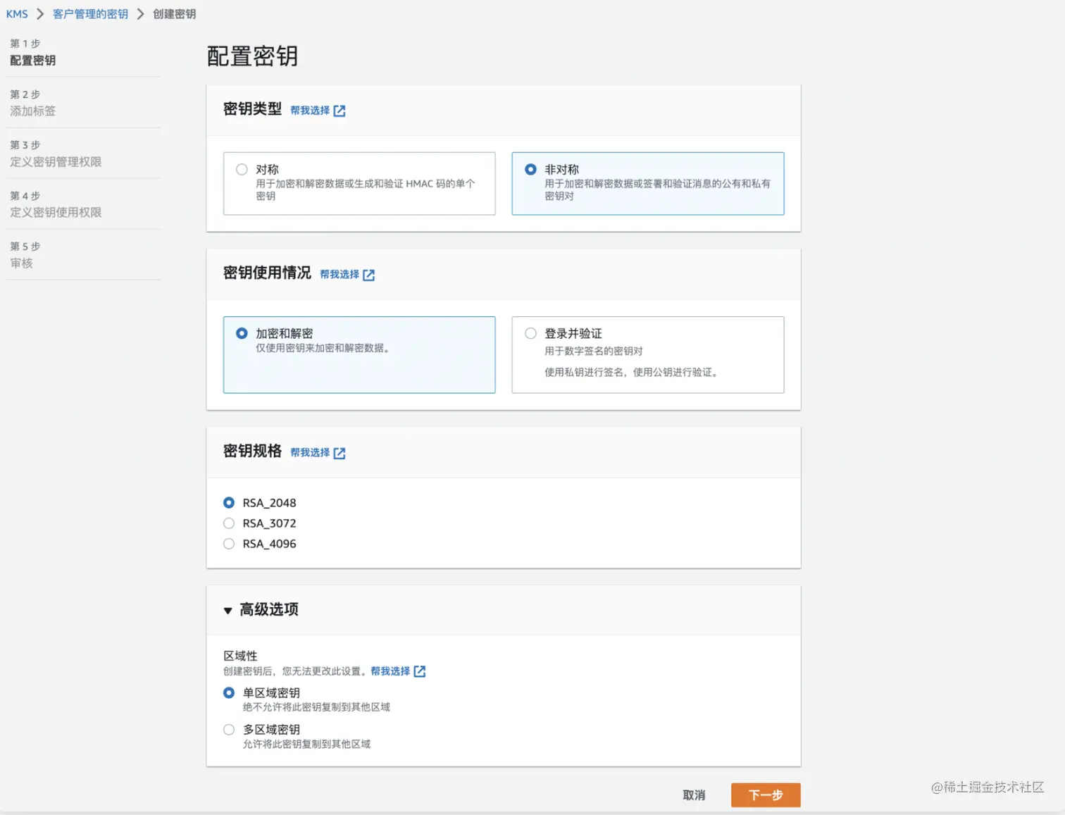Viewport: 1065px width, 815px height.
Task: Select step 4 定义密钥使用权限 in sidebar
Action: click(x=56, y=213)
